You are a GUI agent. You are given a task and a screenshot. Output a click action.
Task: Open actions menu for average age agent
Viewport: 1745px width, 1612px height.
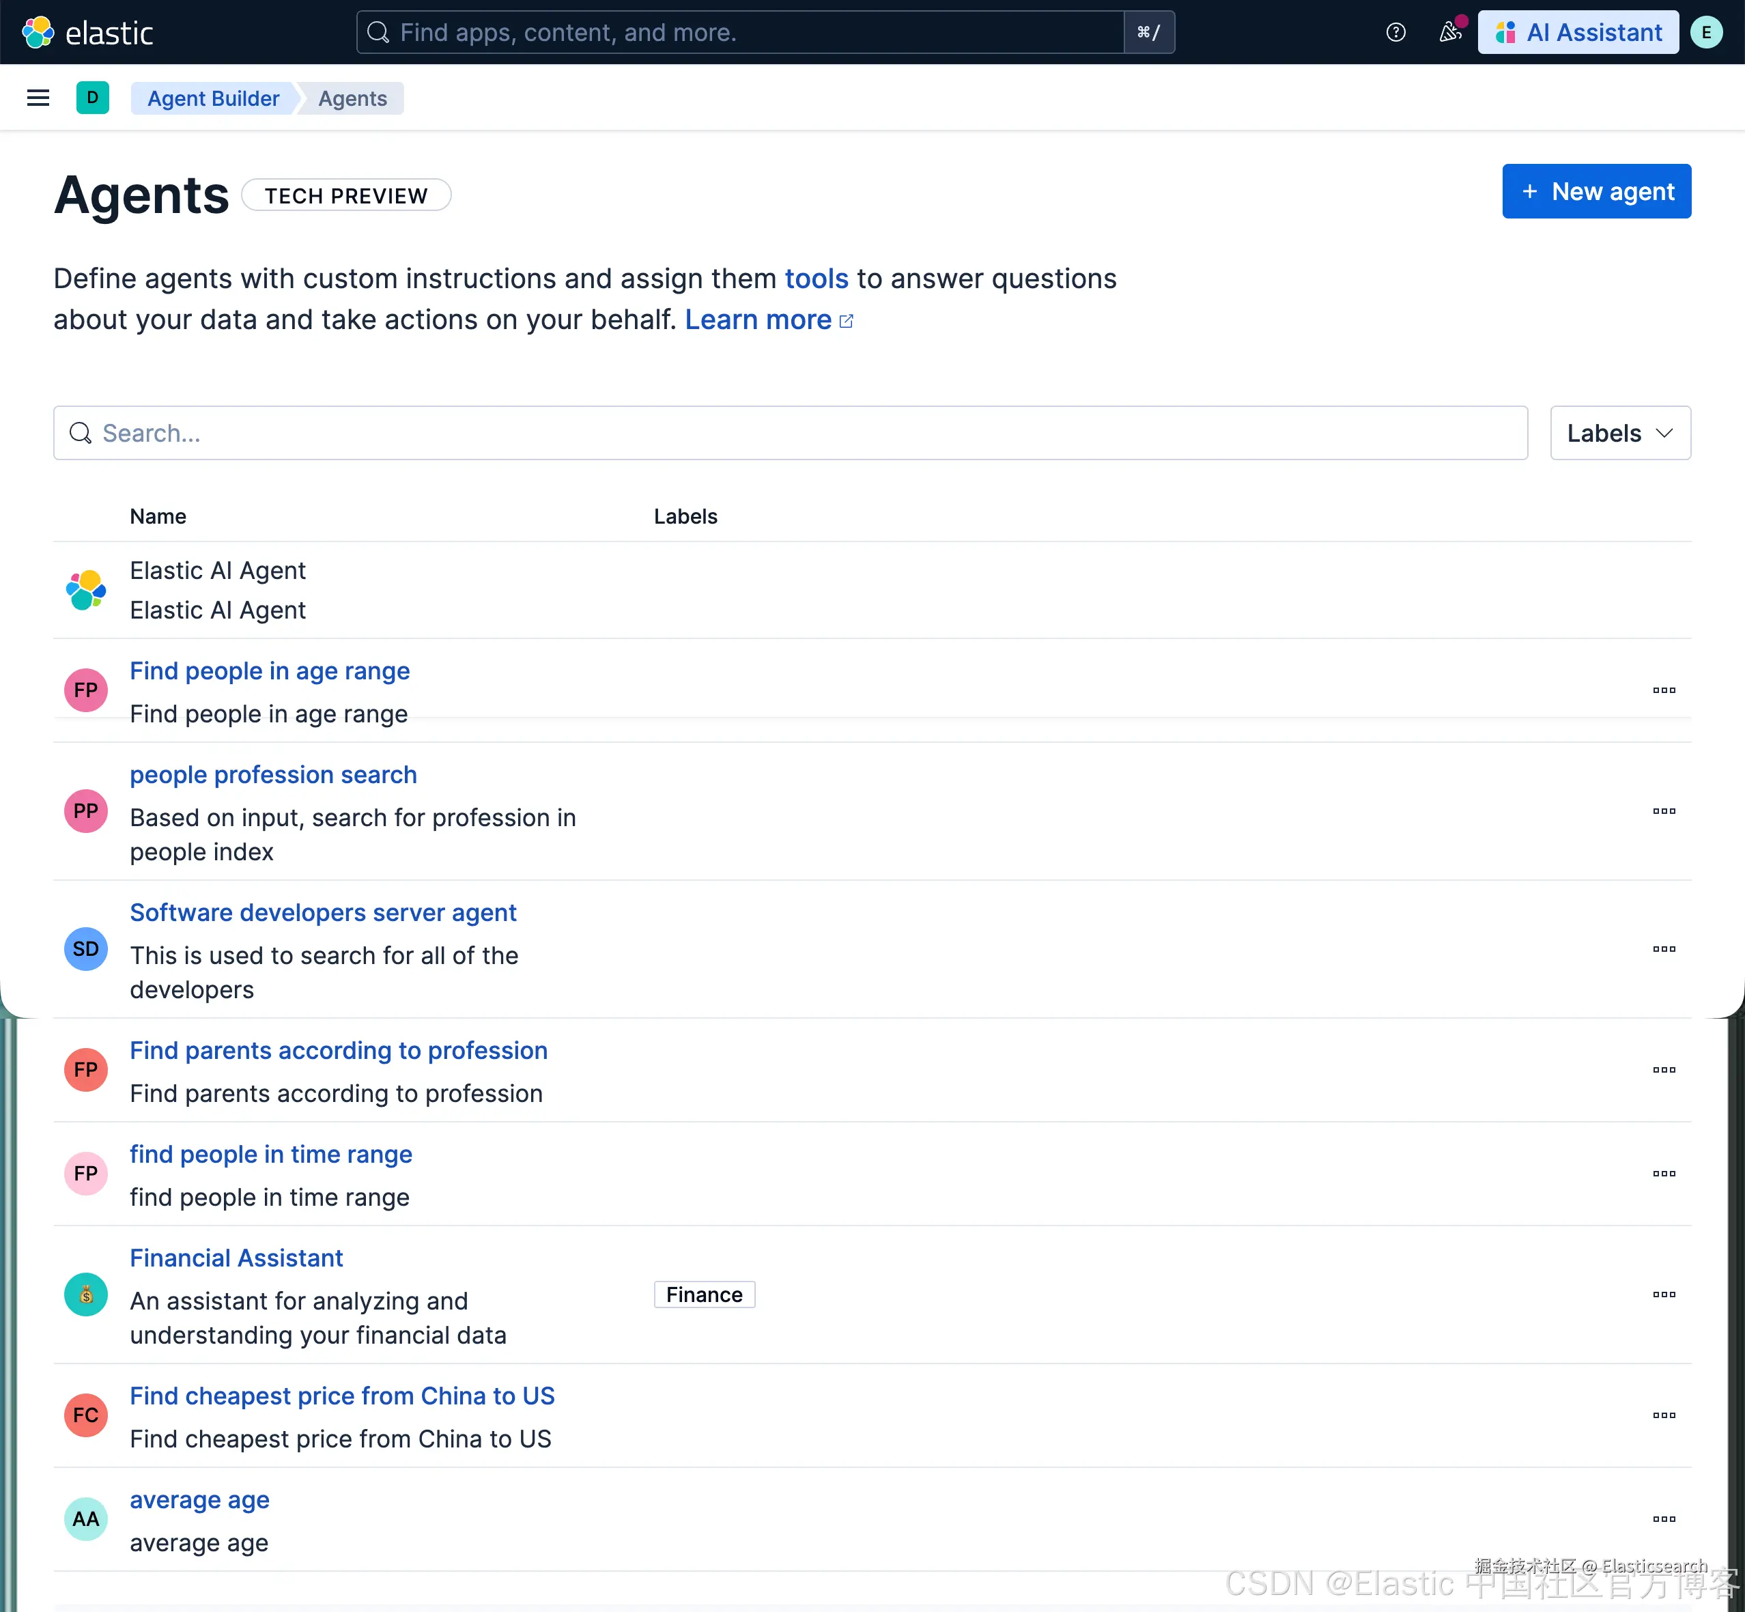coord(1663,1518)
